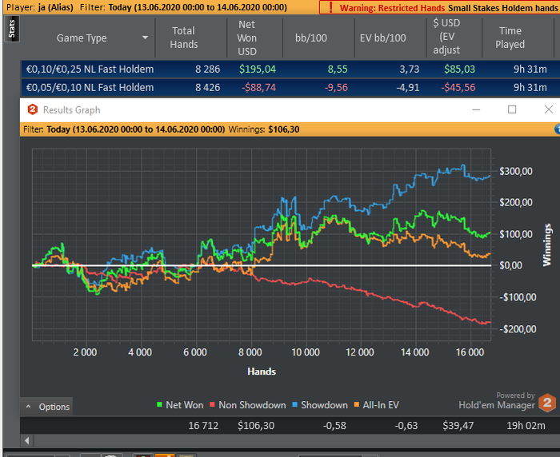Image resolution: width=560 pixels, height=457 pixels.
Task: Toggle the Showdown blue legend entry
Action: 320,405
